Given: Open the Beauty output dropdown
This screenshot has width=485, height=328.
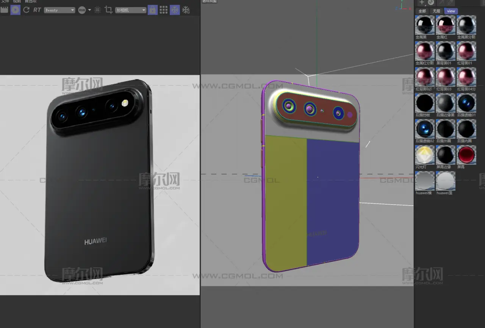Looking at the screenshot, I should pos(59,10).
